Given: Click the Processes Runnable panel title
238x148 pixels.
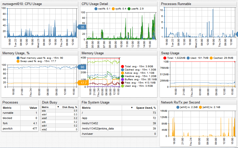Looking at the screenshot, I should pyautogui.click(x=176, y=4).
